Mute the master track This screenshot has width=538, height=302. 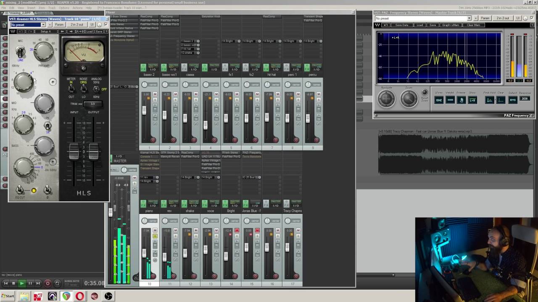tap(134, 178)
